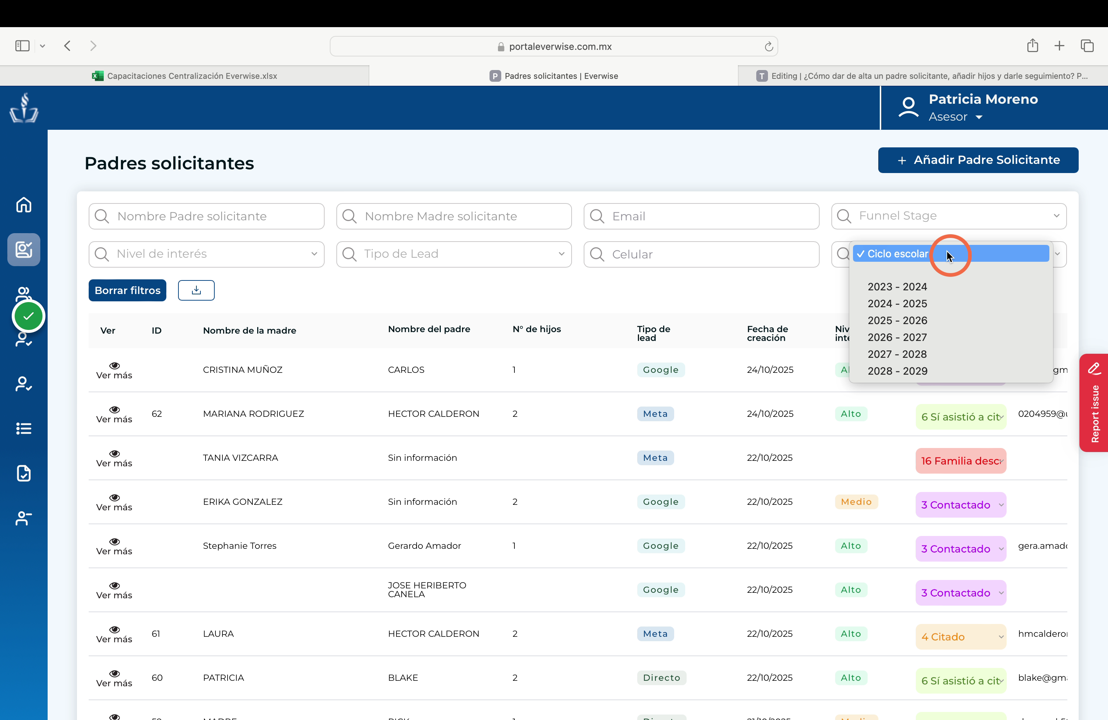
Task: Reload the page in address bar
Action: coord(769,47)
